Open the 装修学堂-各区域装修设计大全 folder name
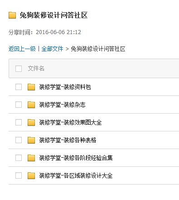The height and width of the screenshot is (200, 179). pyautogui.click(x=76, y=175)
